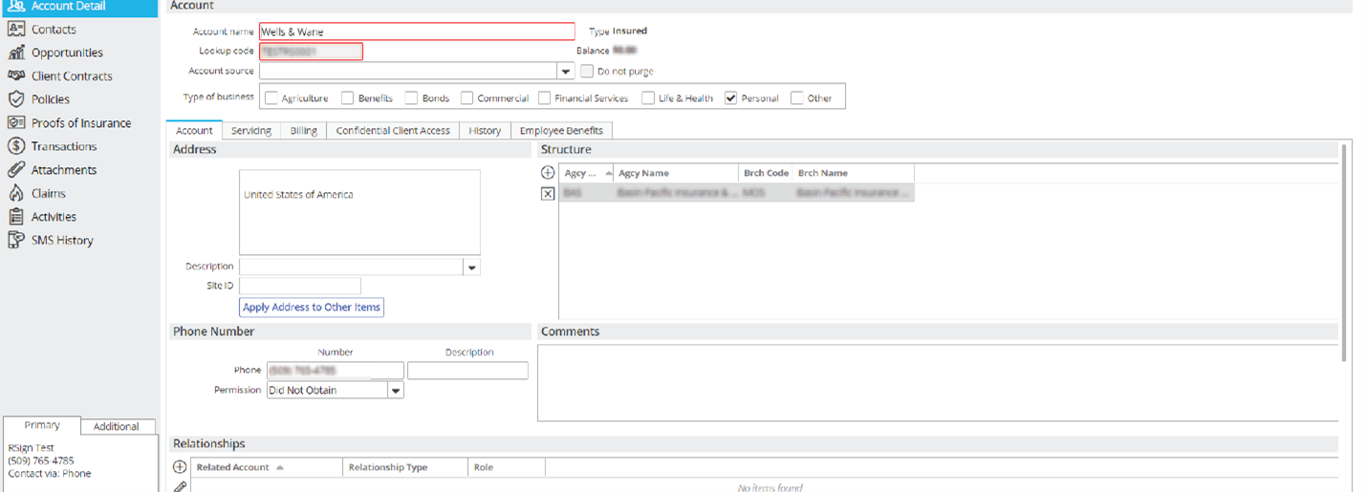Image resolution: width=1366 pixels, height=492 pixels.
Task: Delete the structure row with the X icon
Action: point(548,193)
